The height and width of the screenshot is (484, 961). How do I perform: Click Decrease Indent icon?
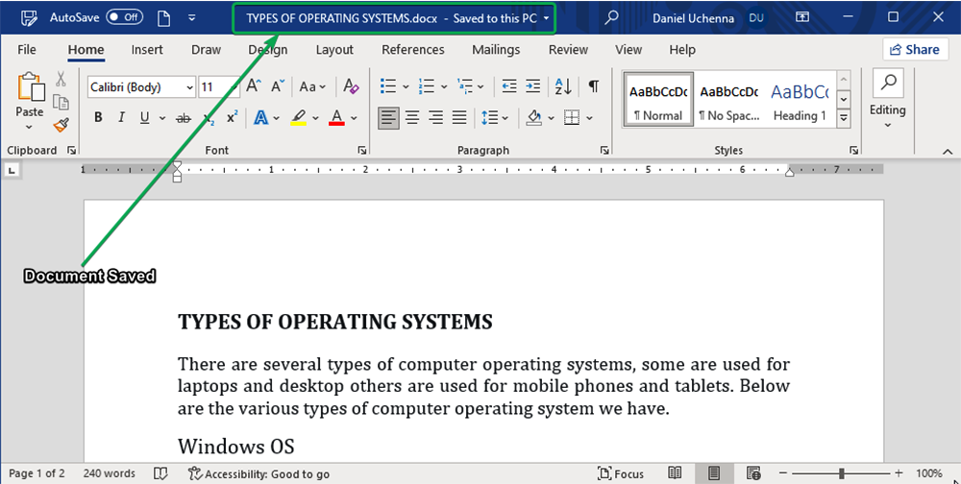508,86
